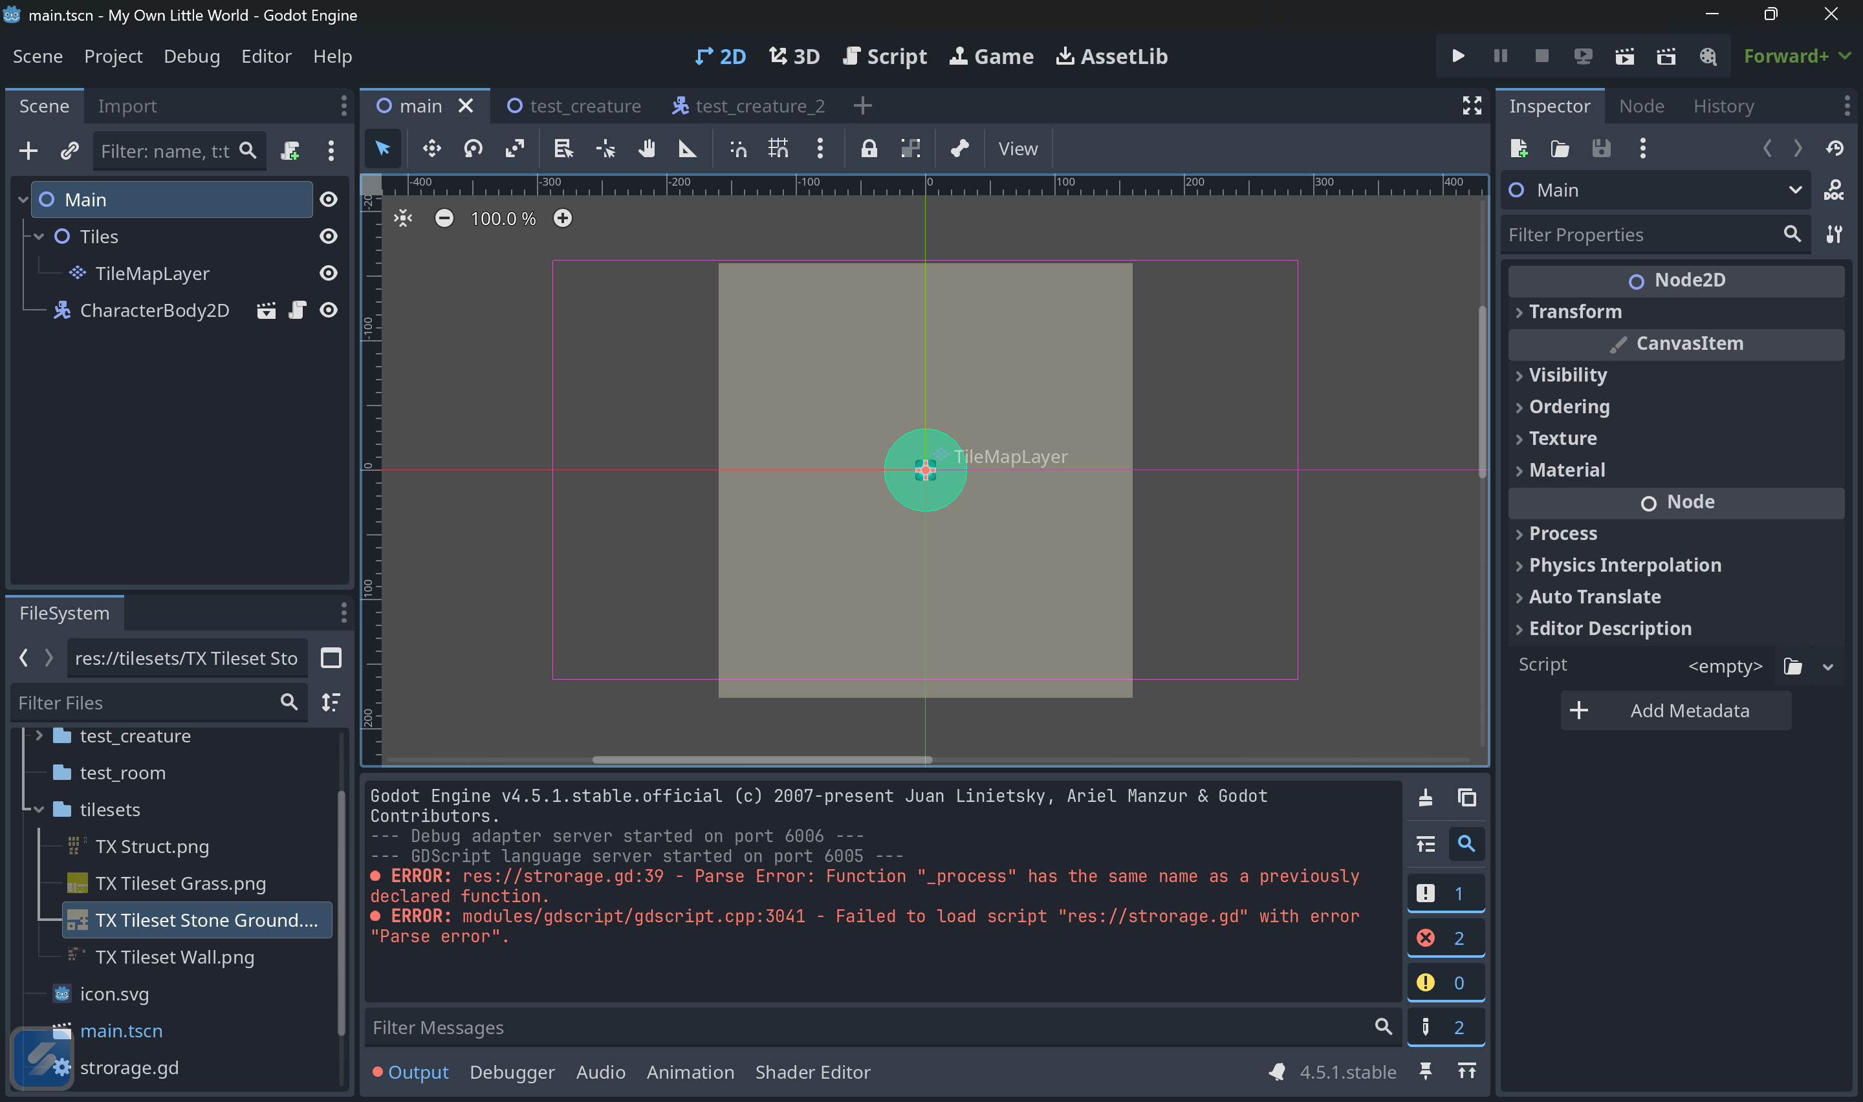Screen dimensions: 1863x1102
Task: Click the lock selected node icon
Action: click(869, 149)
